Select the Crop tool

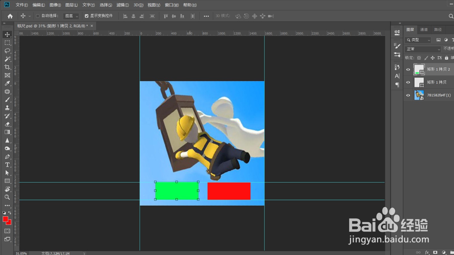tap(7, 67)
